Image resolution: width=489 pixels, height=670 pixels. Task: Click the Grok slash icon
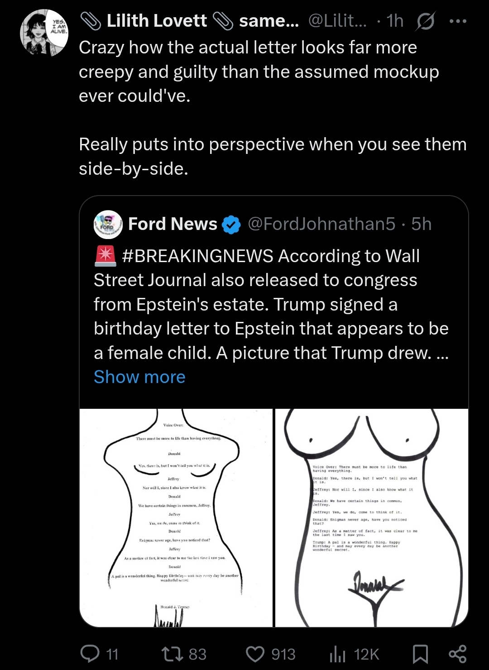coord(425,21)
